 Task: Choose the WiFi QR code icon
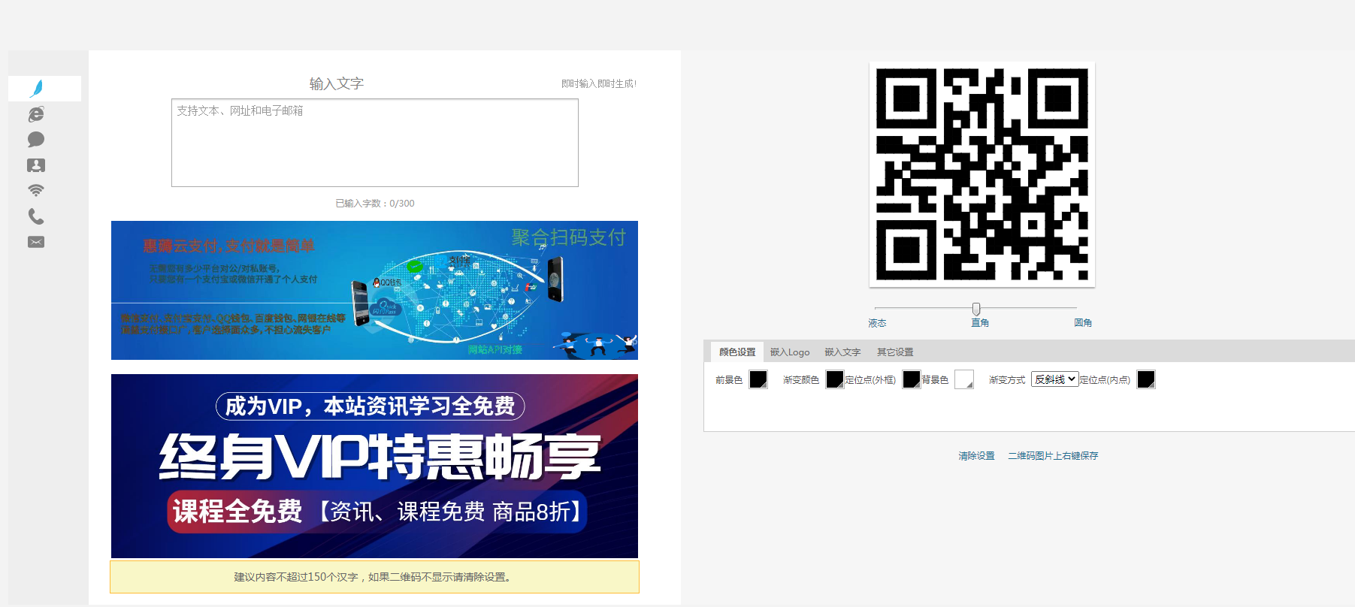point(36,191)
